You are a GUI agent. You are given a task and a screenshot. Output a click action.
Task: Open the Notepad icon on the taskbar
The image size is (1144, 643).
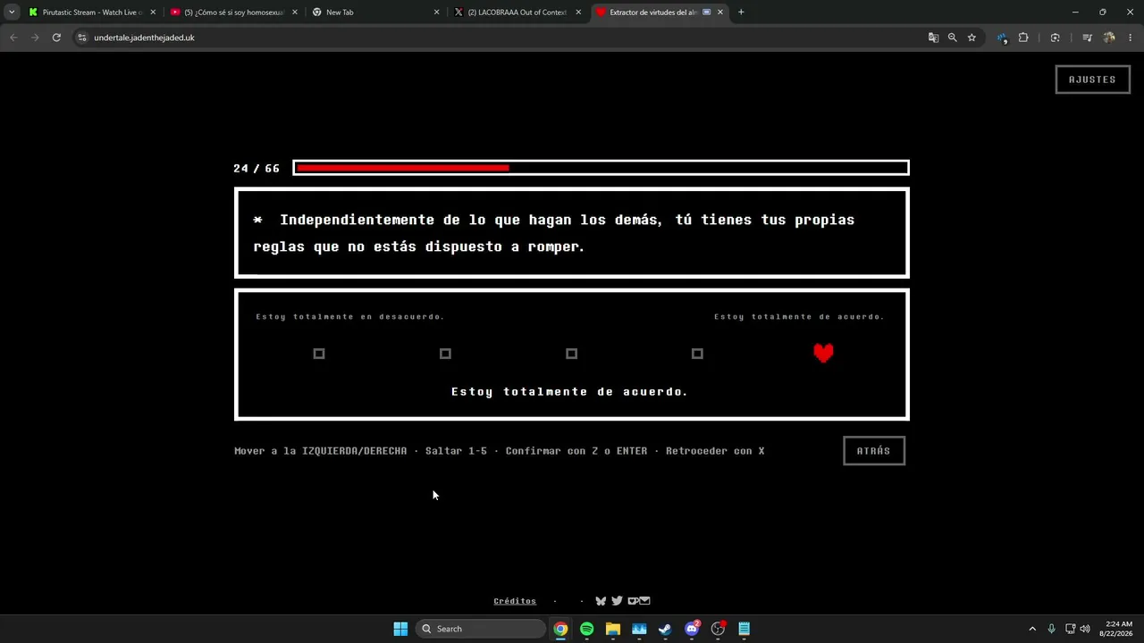(x=744, y=629)
